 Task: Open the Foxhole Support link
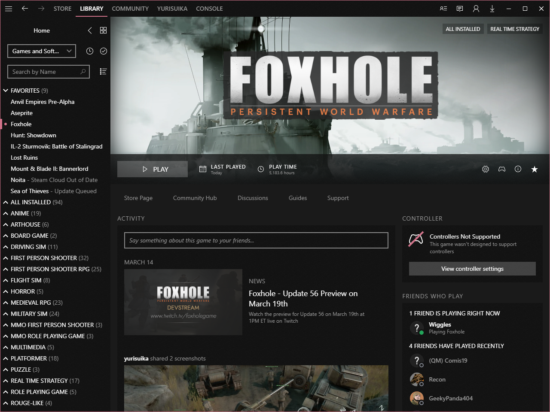coord(338,198)
